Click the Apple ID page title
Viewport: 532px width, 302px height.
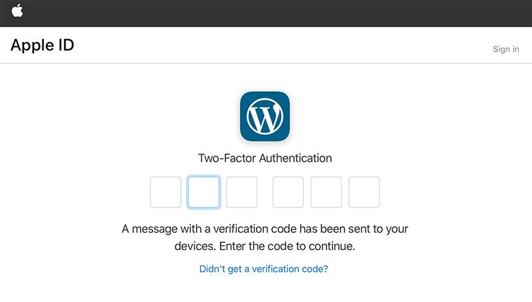[x=42, y=46]
